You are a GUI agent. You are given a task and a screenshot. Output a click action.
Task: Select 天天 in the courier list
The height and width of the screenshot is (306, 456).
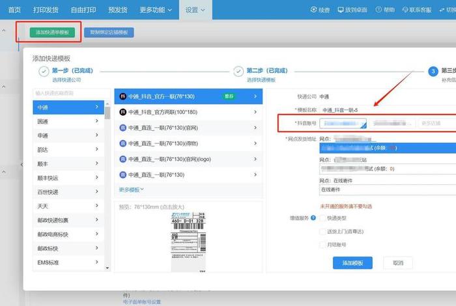(68, 206)
